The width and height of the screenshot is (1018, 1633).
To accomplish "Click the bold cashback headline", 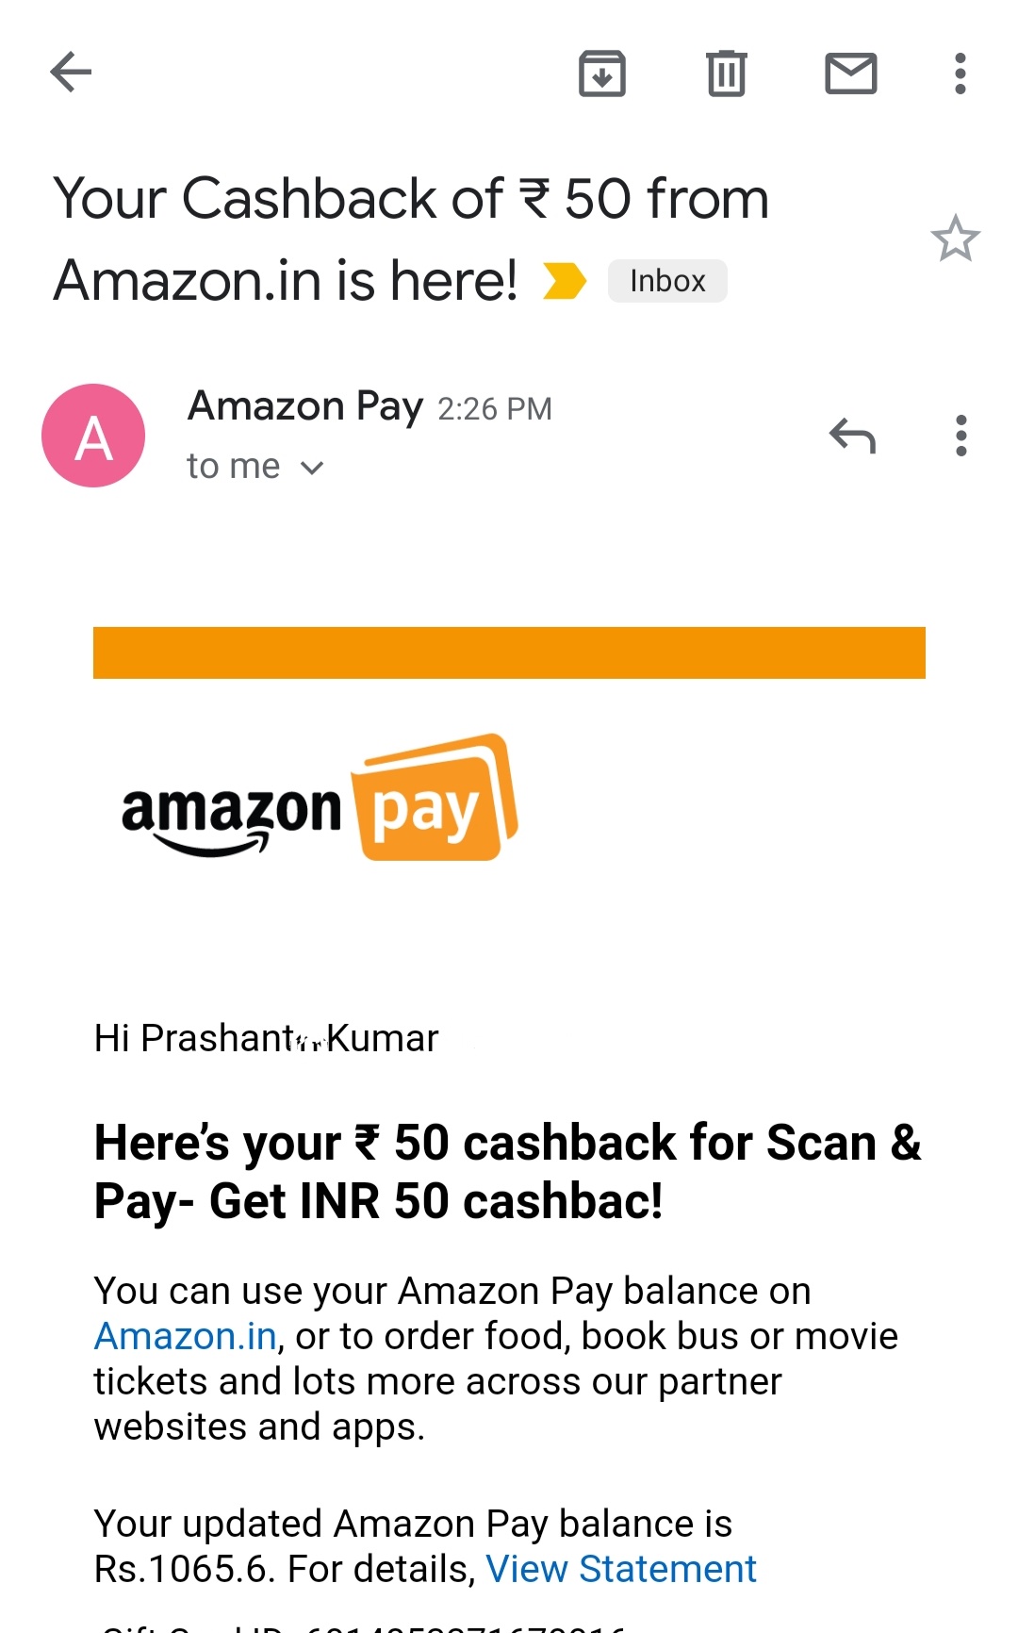I will click(x=507, y=1172).
